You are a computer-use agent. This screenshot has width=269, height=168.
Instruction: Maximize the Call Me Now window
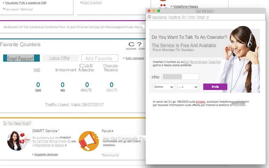pos(159,11)
